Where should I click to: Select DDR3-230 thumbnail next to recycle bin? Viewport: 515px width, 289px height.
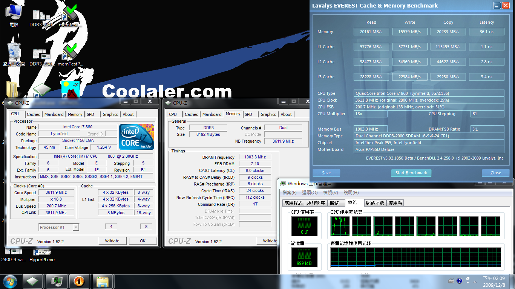click(x=42, y=57)
